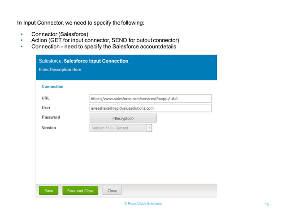Open the Version dropdown arrow
This screenshot has height=214, width=286.
click(149, 128)
